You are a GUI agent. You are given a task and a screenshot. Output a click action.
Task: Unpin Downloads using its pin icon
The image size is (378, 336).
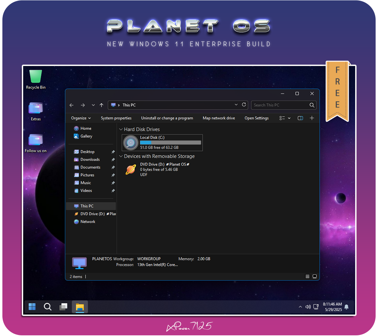pyautogui.click(x=113, y=159)
